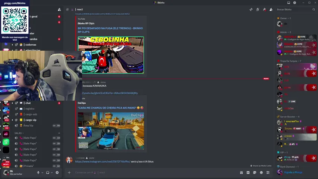Mute the microphone in user panel
The height and width of the screenshot is (179, 318).
[x=38, y=173]
